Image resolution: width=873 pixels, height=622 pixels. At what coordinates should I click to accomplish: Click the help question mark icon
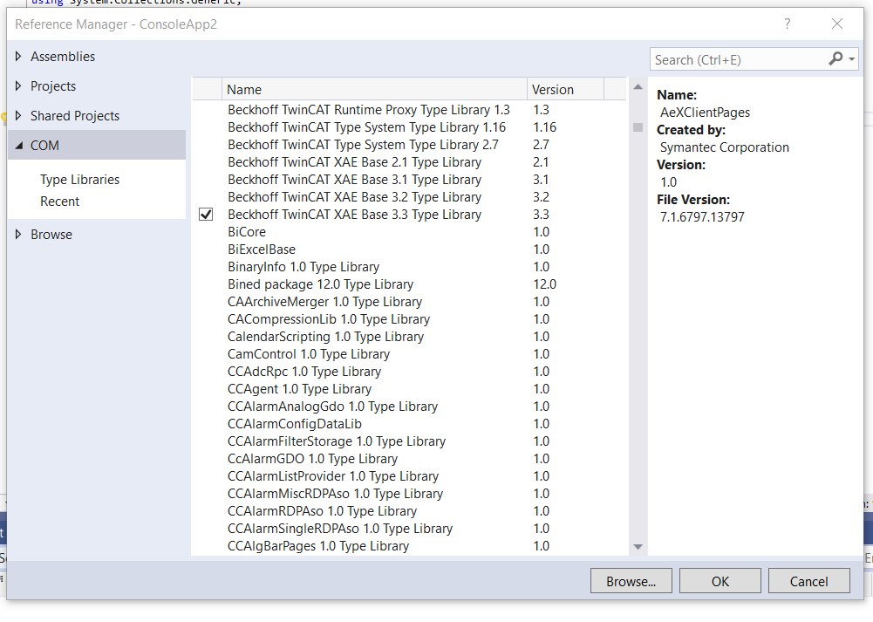pyautogui.click(x=788, y=24)
